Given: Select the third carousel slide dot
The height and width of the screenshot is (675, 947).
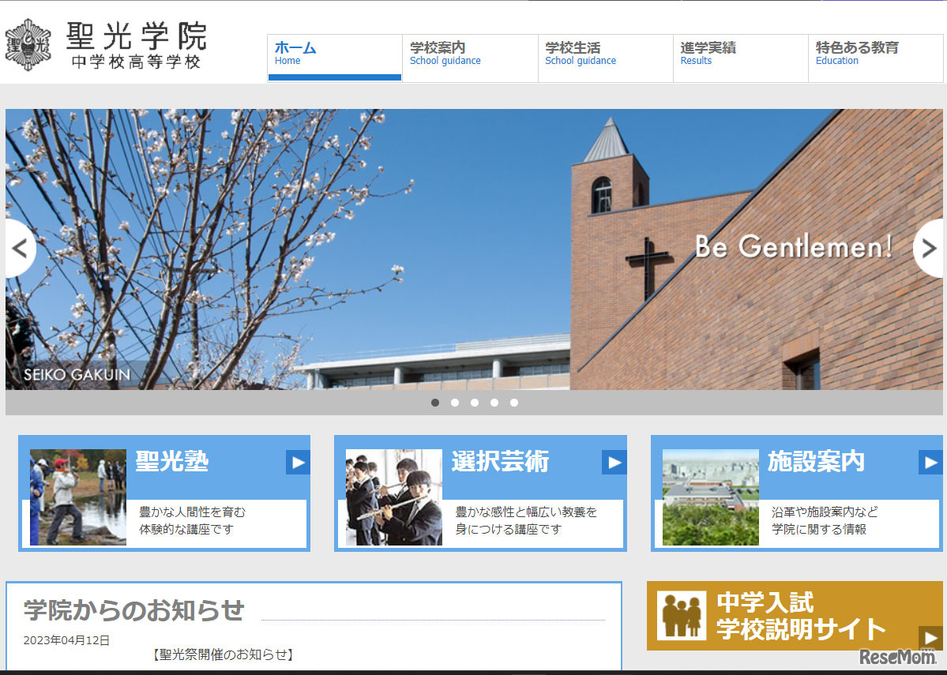Looking at the screenshot, I should click(475, 403).
